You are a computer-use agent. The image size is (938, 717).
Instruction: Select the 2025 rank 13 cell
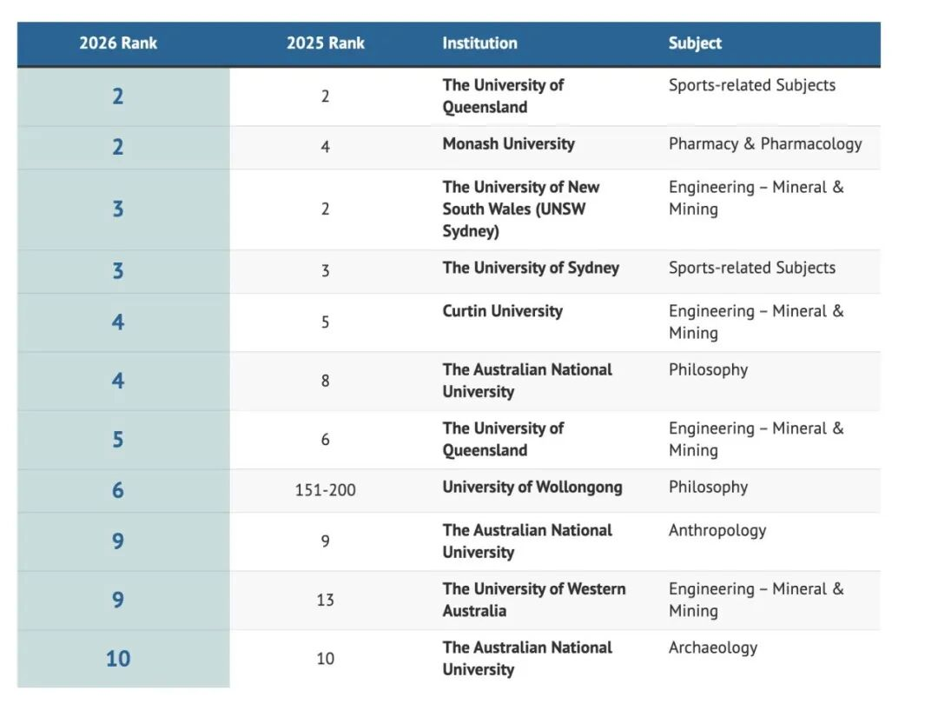click(325, 601)
